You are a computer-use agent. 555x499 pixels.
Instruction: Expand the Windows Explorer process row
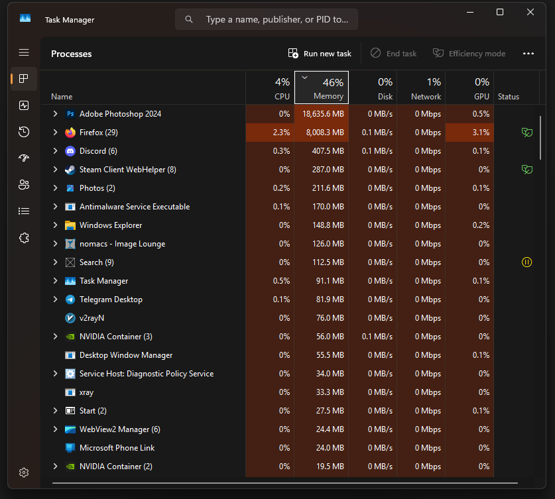coord(55,225)
